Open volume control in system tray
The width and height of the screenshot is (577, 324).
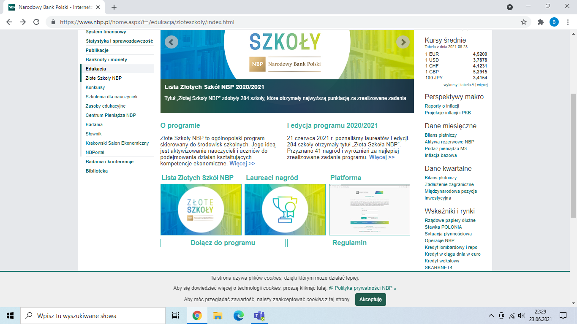[x=522, y=316]
